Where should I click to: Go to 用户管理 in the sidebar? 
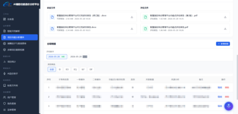(x=19, y=97)
